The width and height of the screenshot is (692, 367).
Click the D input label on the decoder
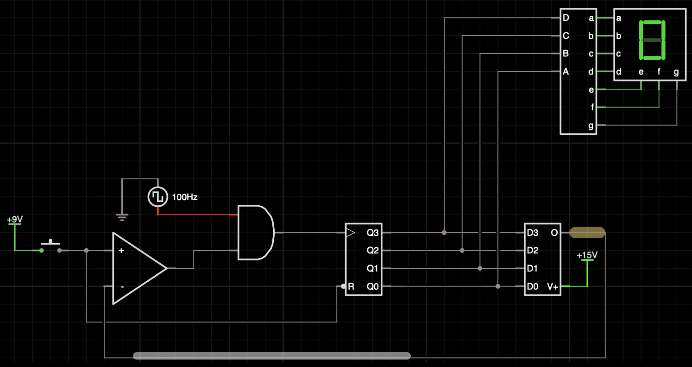[566, 18]
